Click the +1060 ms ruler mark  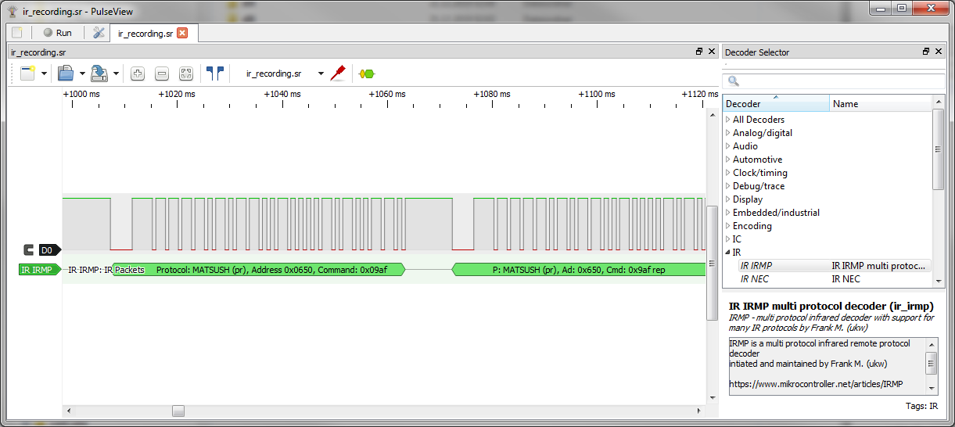387,94
